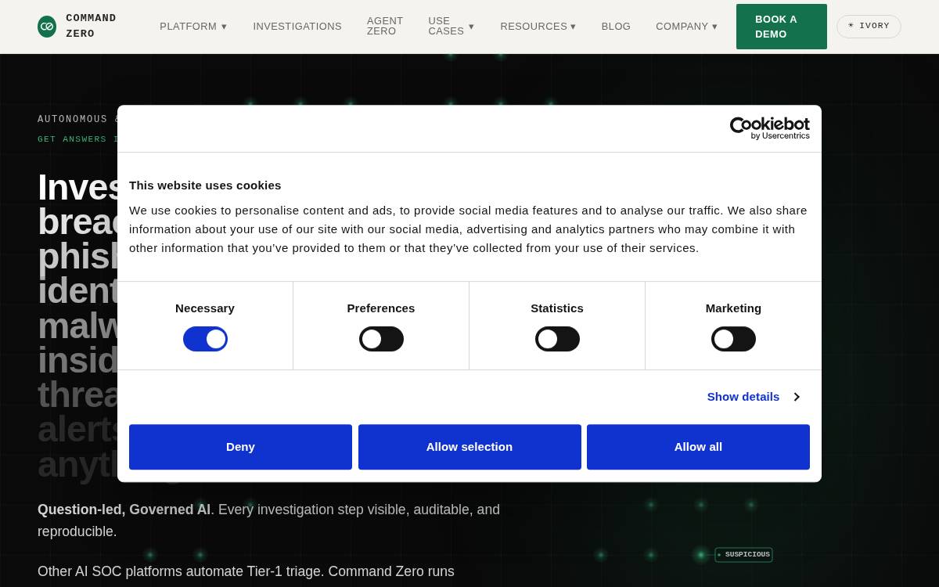Expand the Platform dropdown menu
The image size is (939, 587).
(193, 27)
